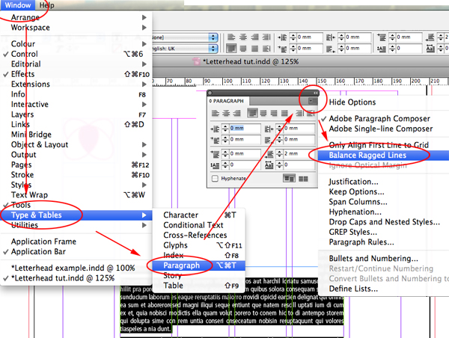Click Hide Options in panel menu
This screenshot has height=338, width=449.
(383, 102)
